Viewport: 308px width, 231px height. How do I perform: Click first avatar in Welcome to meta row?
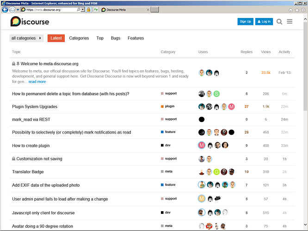pyautogui.click(x=202, y=73)
